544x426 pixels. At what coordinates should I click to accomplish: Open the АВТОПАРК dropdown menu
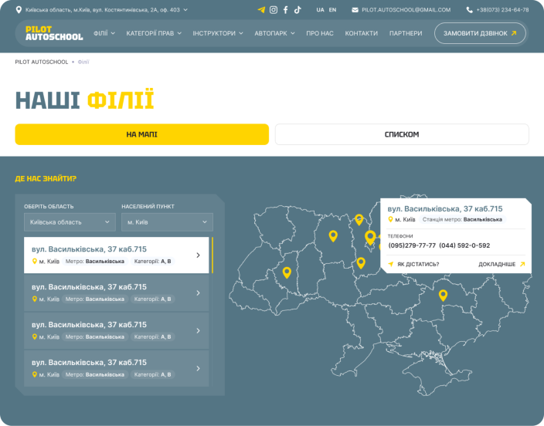(x=274, y=33)
